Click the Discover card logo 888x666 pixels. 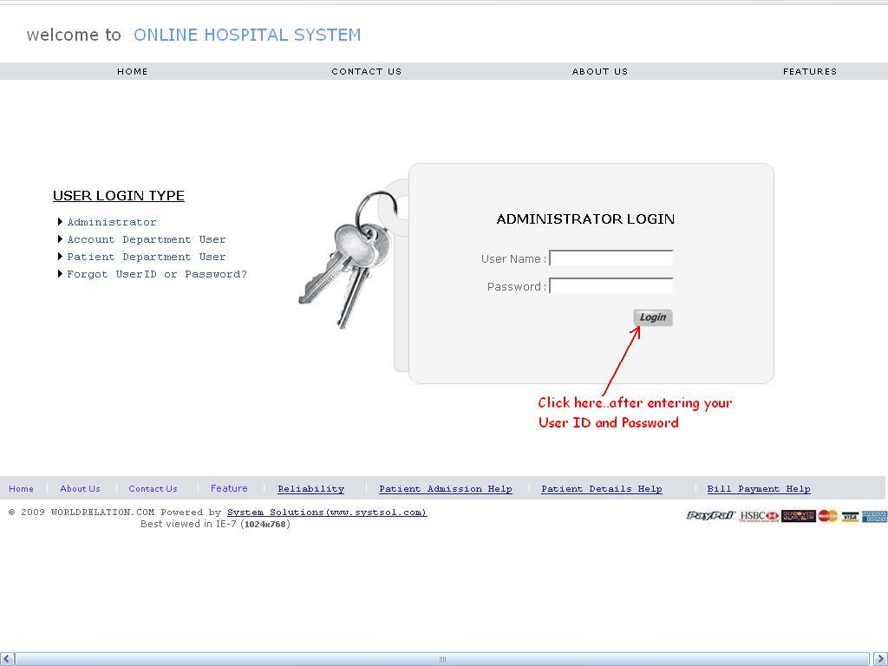pyautogui.click(x=798, y=516)
